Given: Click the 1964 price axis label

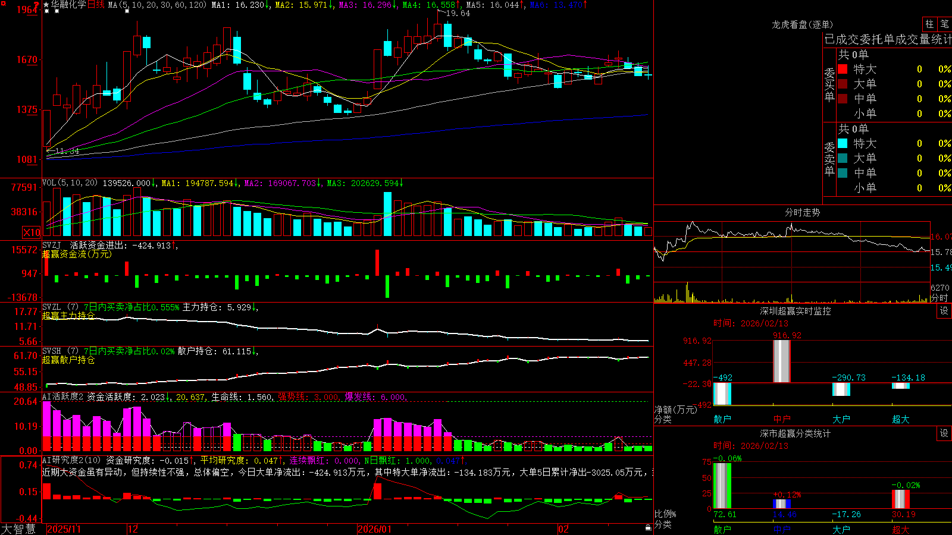Looking at the screenshot, I should (27, 10).
